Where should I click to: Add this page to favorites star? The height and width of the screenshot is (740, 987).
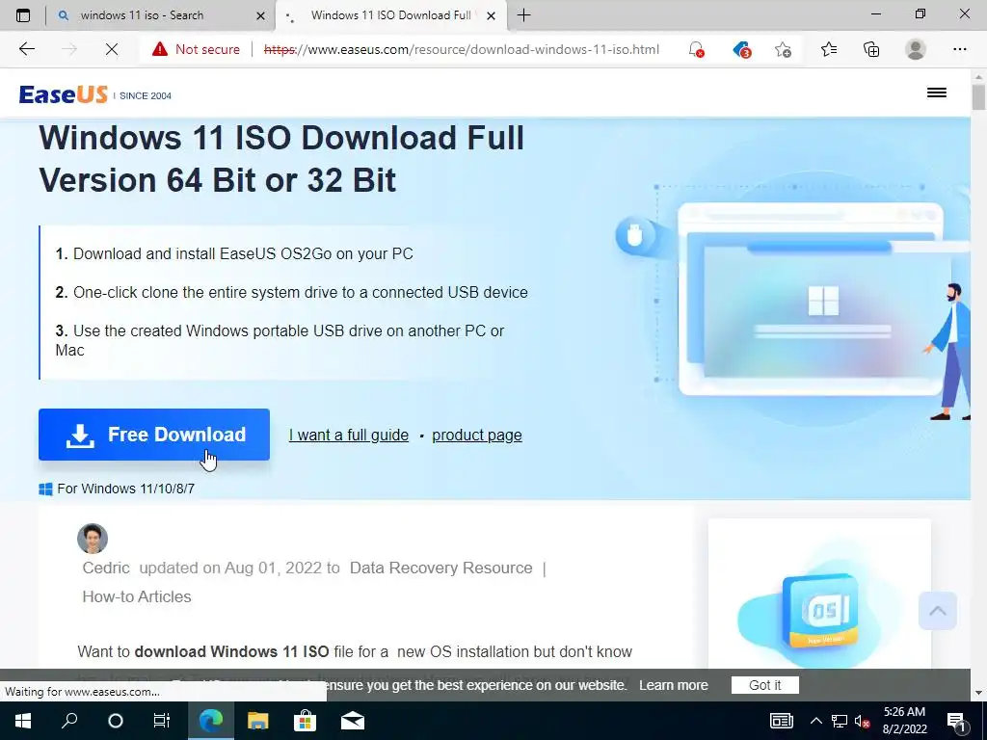[783, 49]
